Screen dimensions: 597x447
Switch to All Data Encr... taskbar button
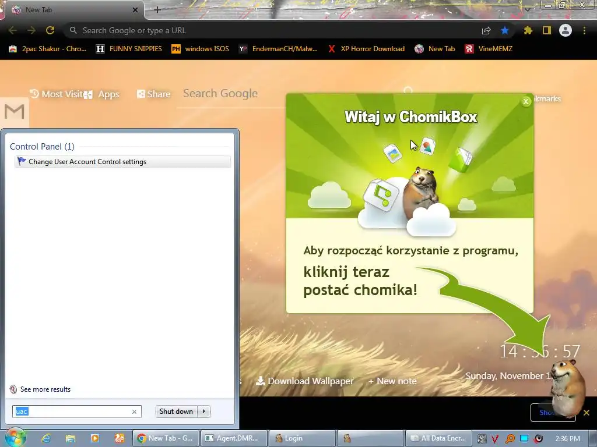[x=438, y=438]
